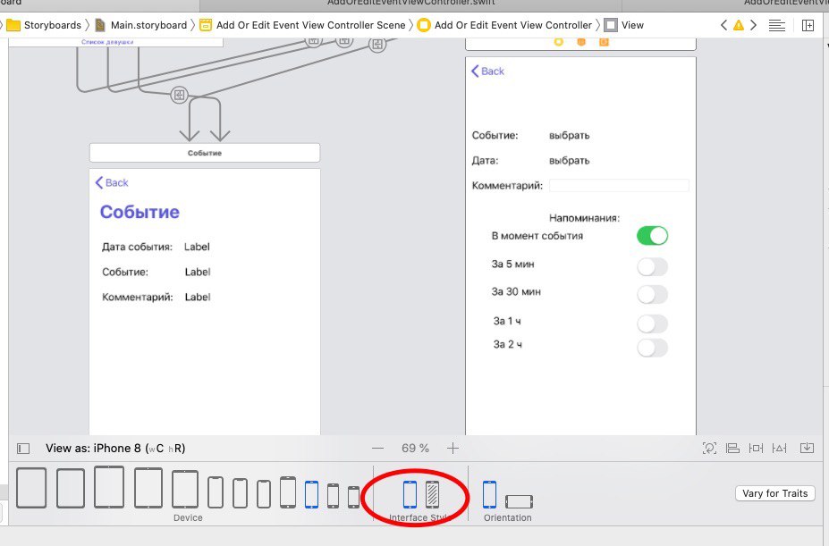This screenshot has height=546, width=829.
Task: Enable the За 1 ч switch
Action: (653, 323)
